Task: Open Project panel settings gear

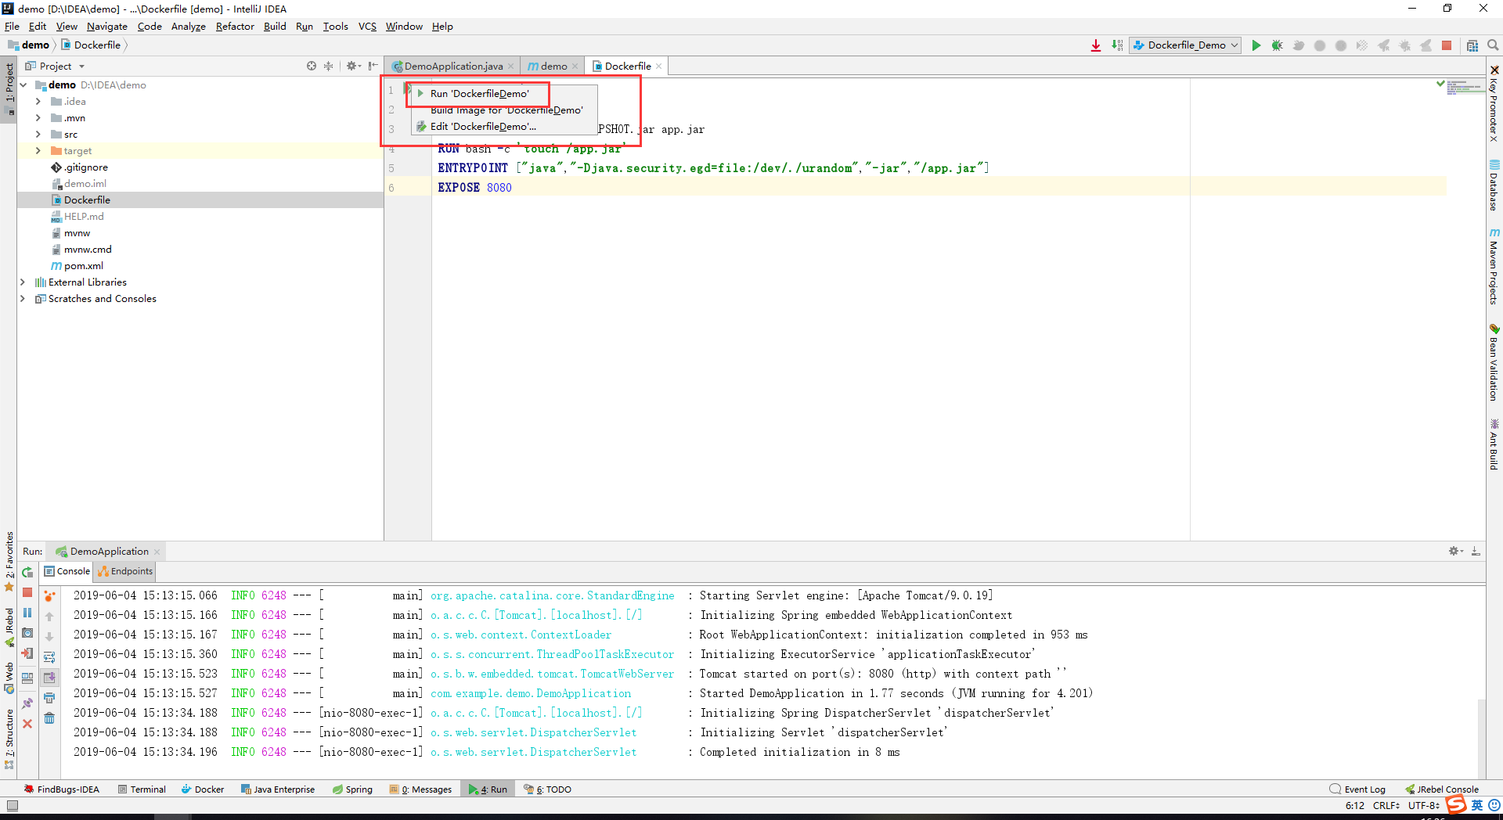Action: pyautogui.click(x=352, y=67)
